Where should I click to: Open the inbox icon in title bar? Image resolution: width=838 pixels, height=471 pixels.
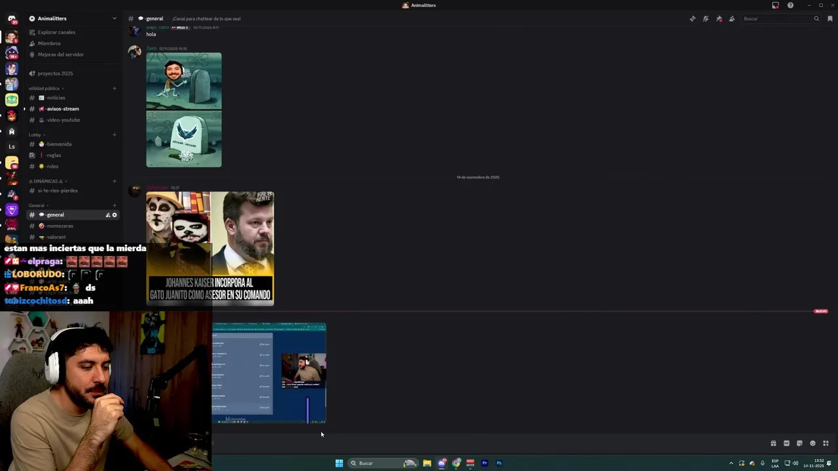(775, 5)
